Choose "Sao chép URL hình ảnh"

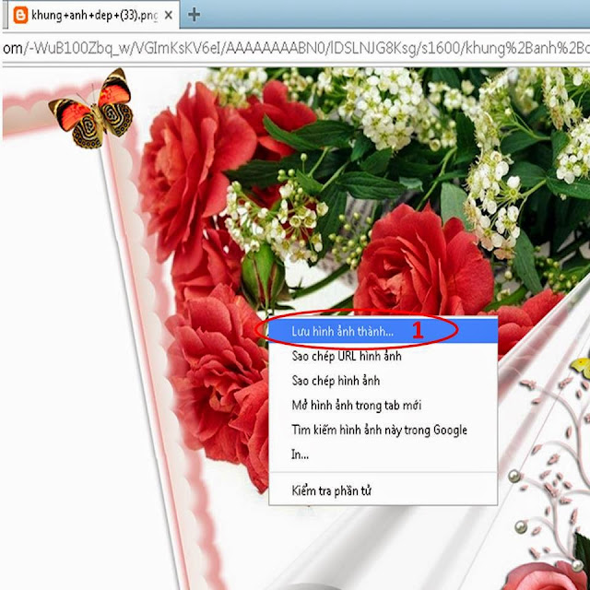pyautogui.click(x=383, y=356)
